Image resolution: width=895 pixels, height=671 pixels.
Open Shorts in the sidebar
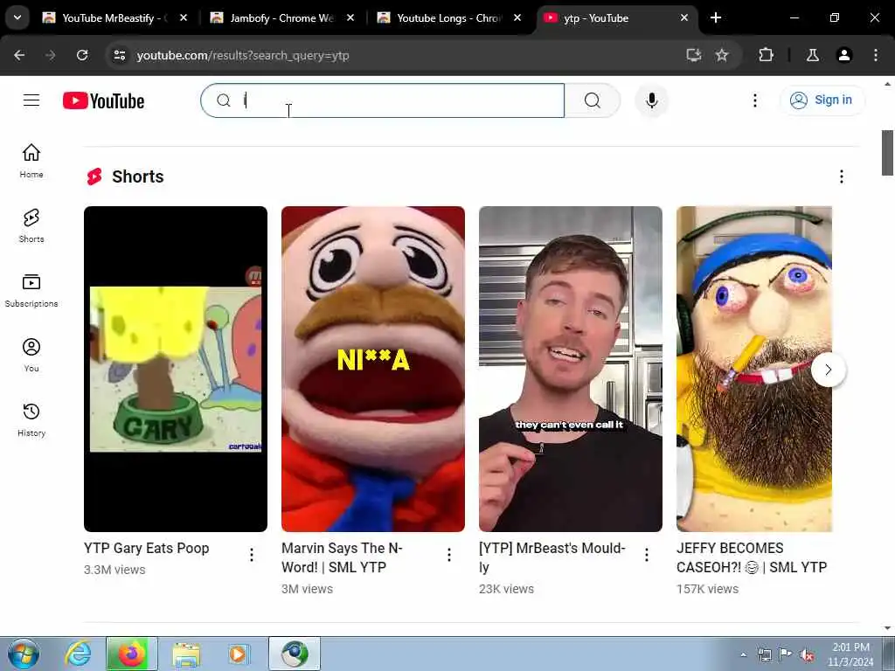[x=31, y=226]
